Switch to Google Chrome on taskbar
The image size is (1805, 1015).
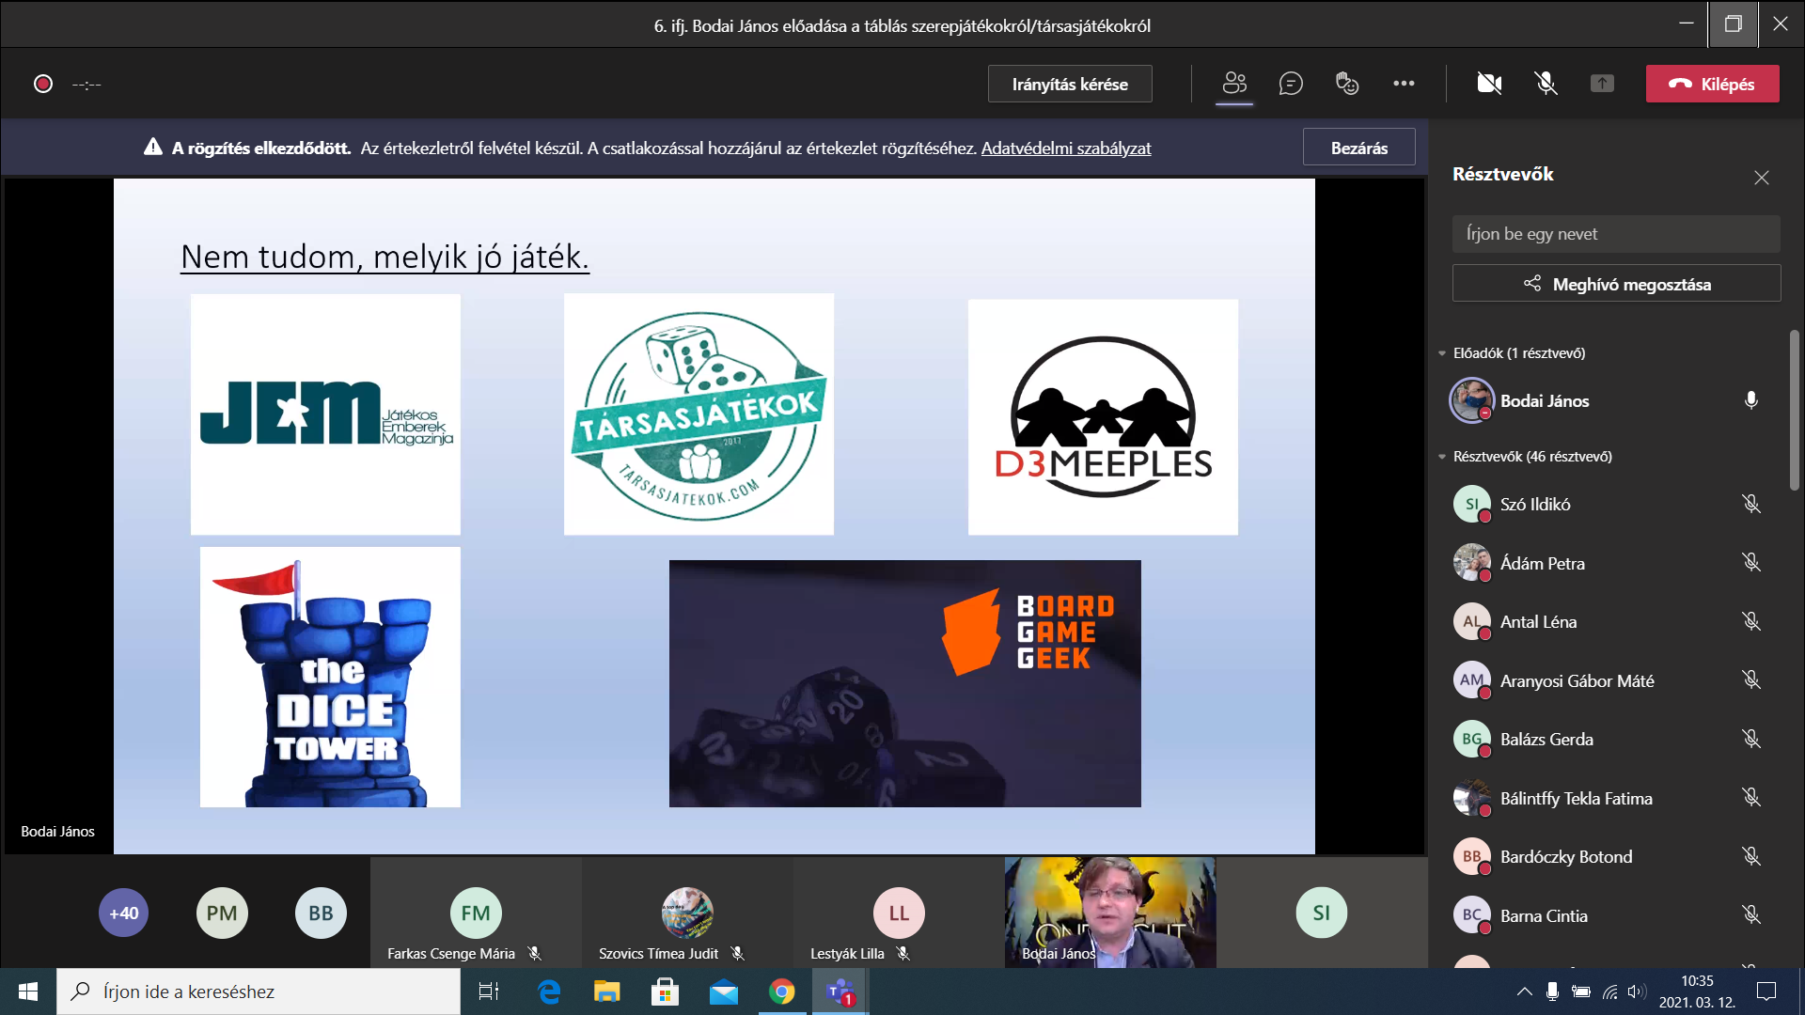point(782,992)
